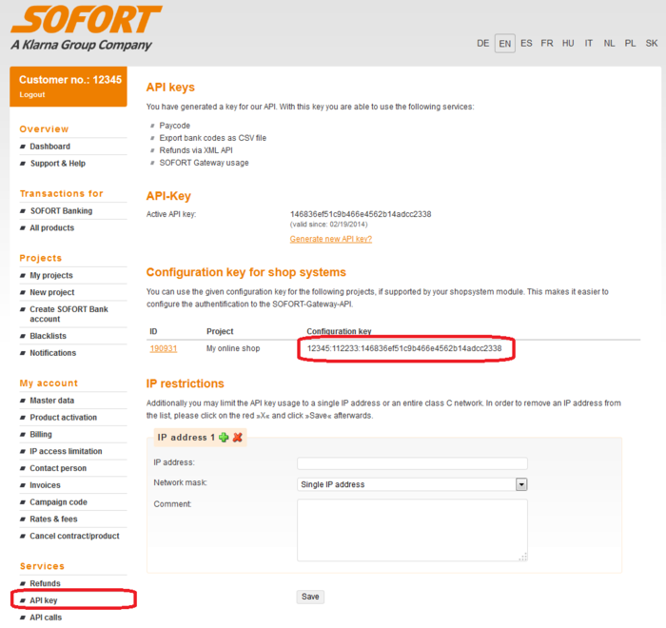Click the green plus add IP address icon
This screenshot has height=628, width=666.
(224, 437)
